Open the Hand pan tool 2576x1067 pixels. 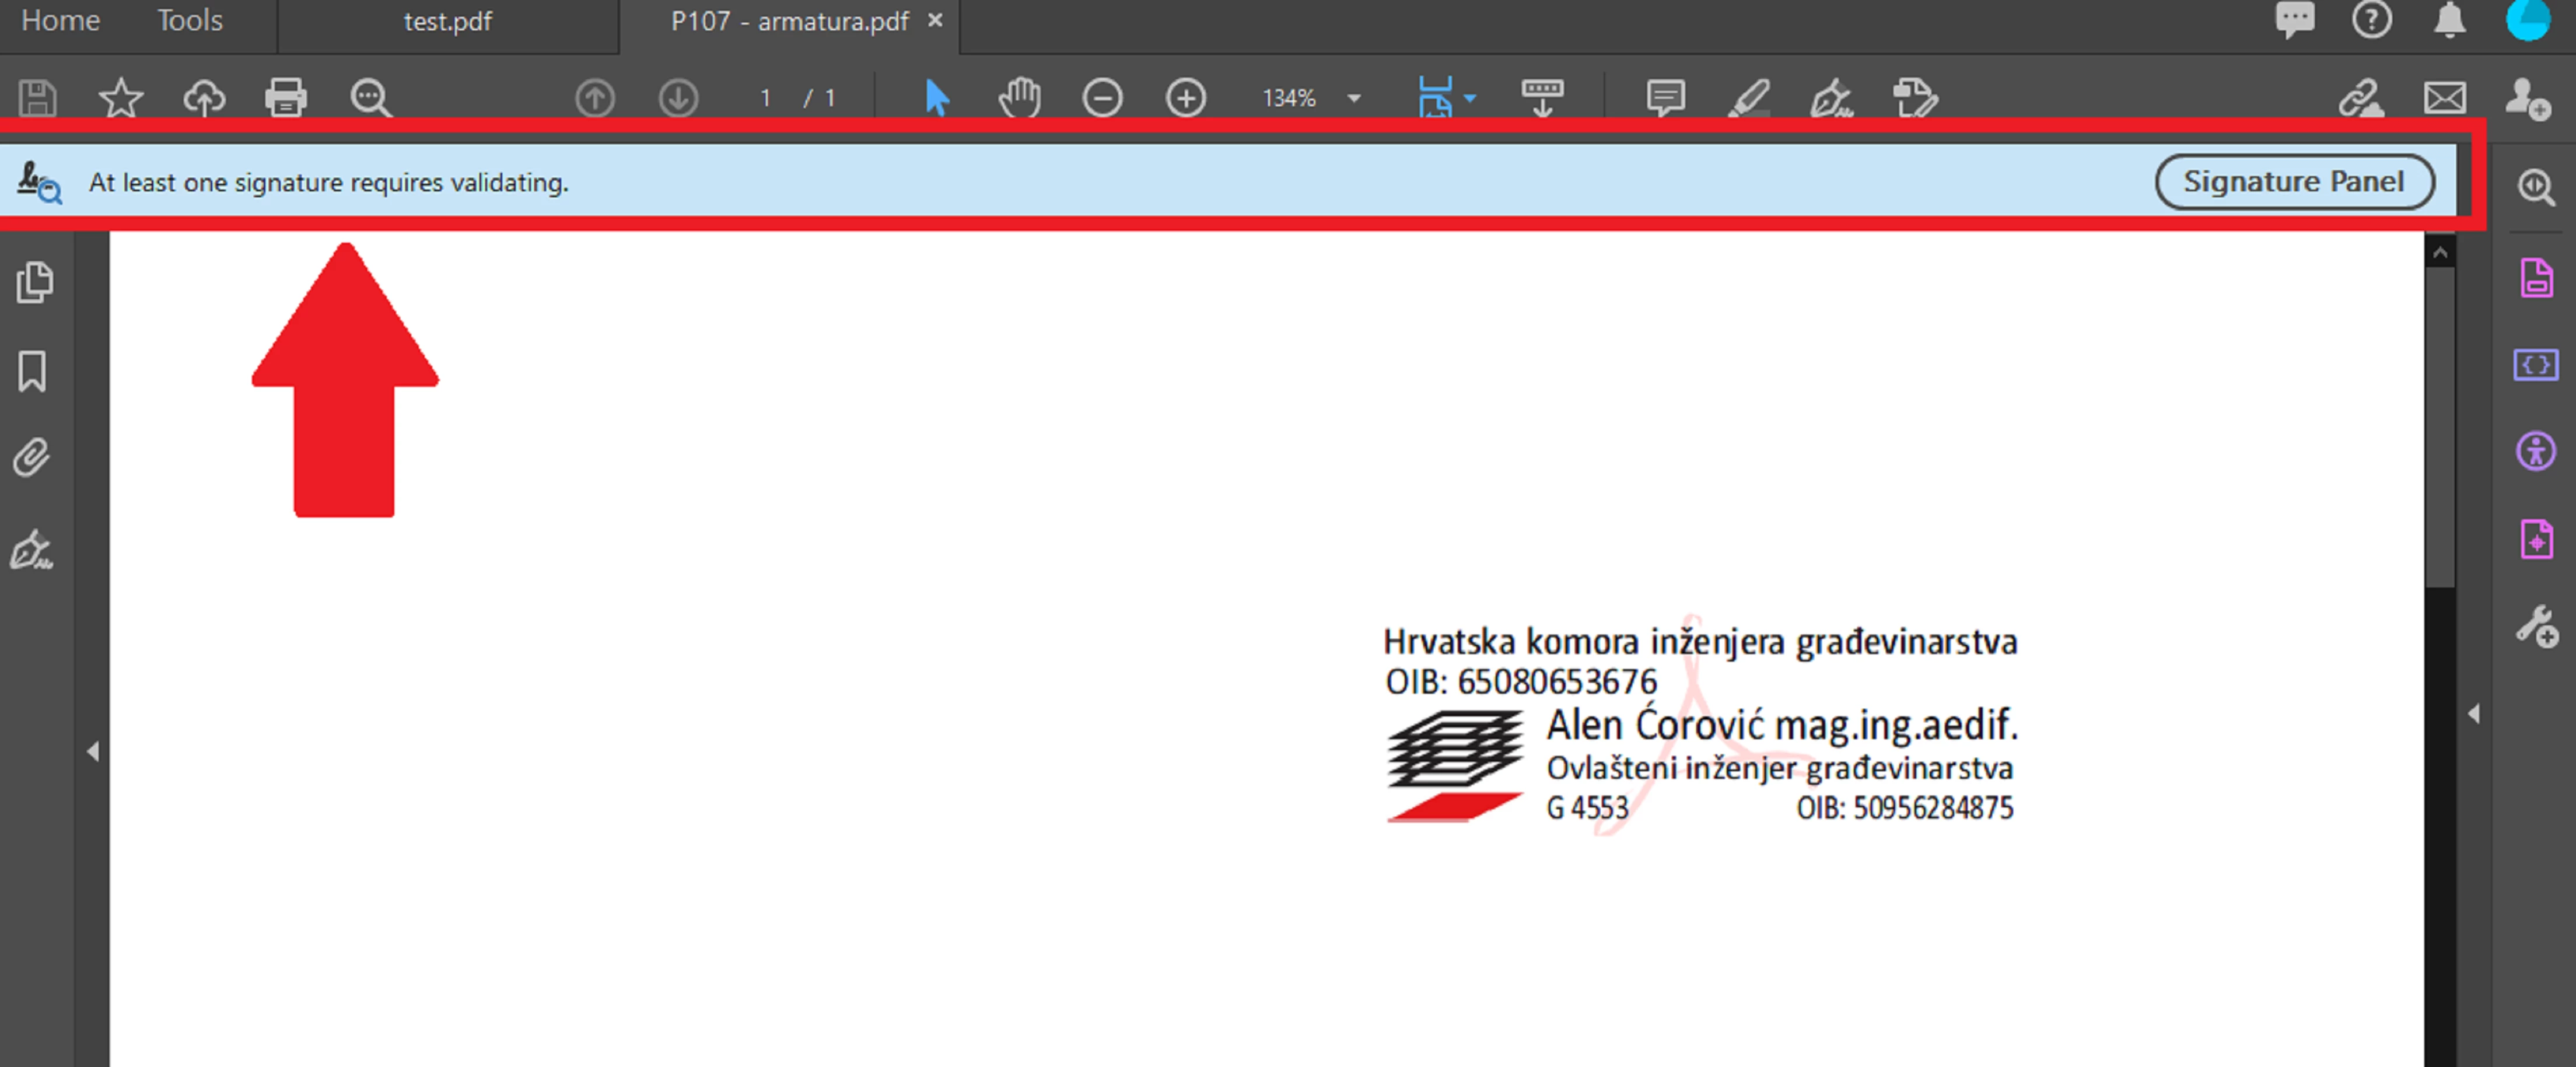1019,98
